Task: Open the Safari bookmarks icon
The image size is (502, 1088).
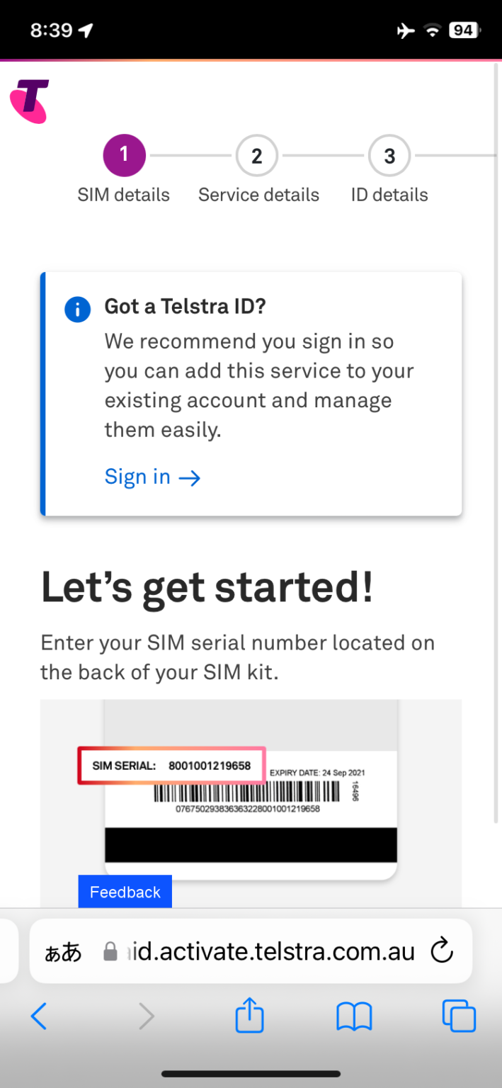Action: (353, 1016)
